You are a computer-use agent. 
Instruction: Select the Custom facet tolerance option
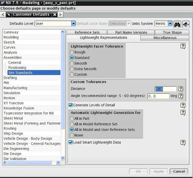[x=72, y=75]
